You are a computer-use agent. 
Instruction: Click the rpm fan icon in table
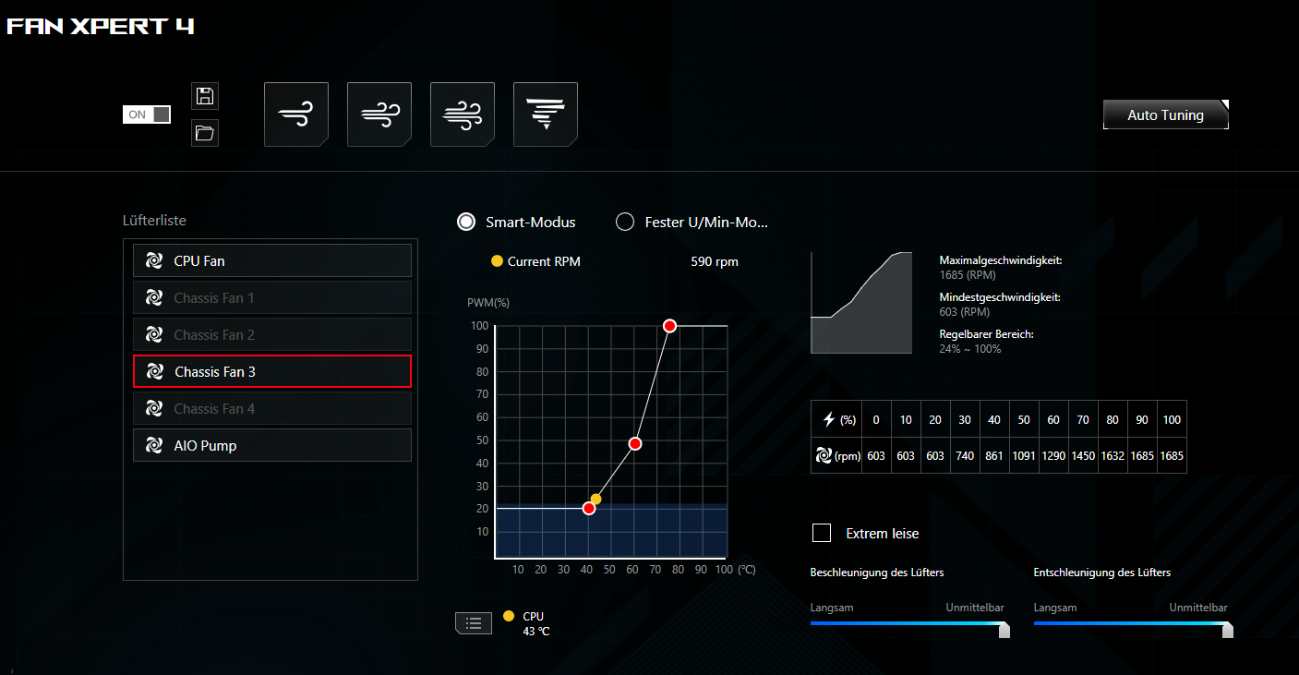(x=824, y=455)
